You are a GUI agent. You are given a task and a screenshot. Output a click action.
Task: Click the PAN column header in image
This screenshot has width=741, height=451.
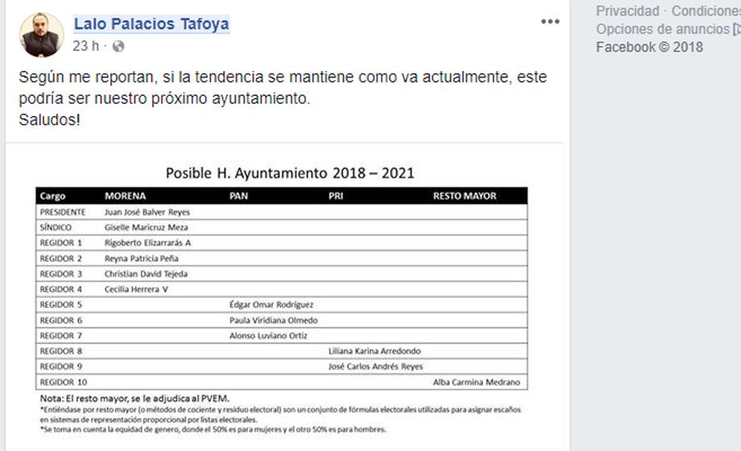pos(238,196)
